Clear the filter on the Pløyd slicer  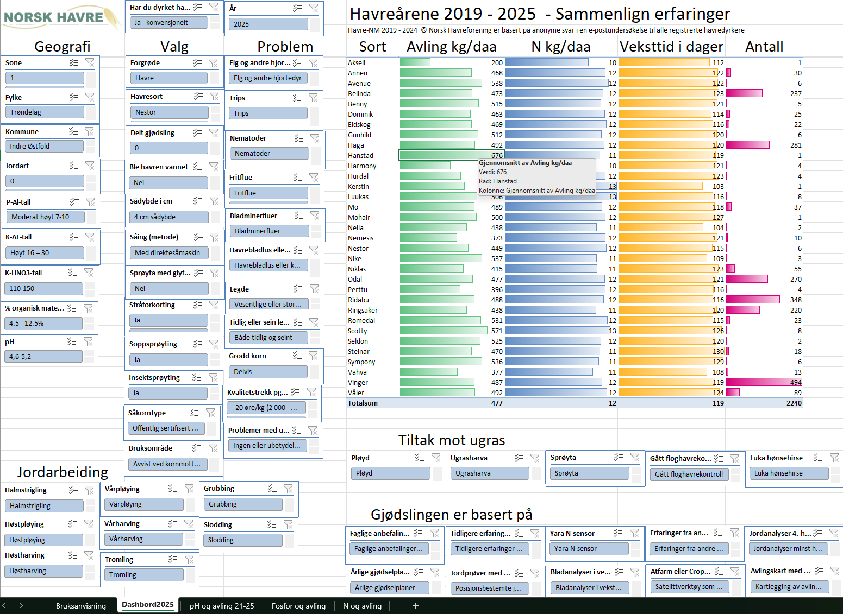(436, 458)
